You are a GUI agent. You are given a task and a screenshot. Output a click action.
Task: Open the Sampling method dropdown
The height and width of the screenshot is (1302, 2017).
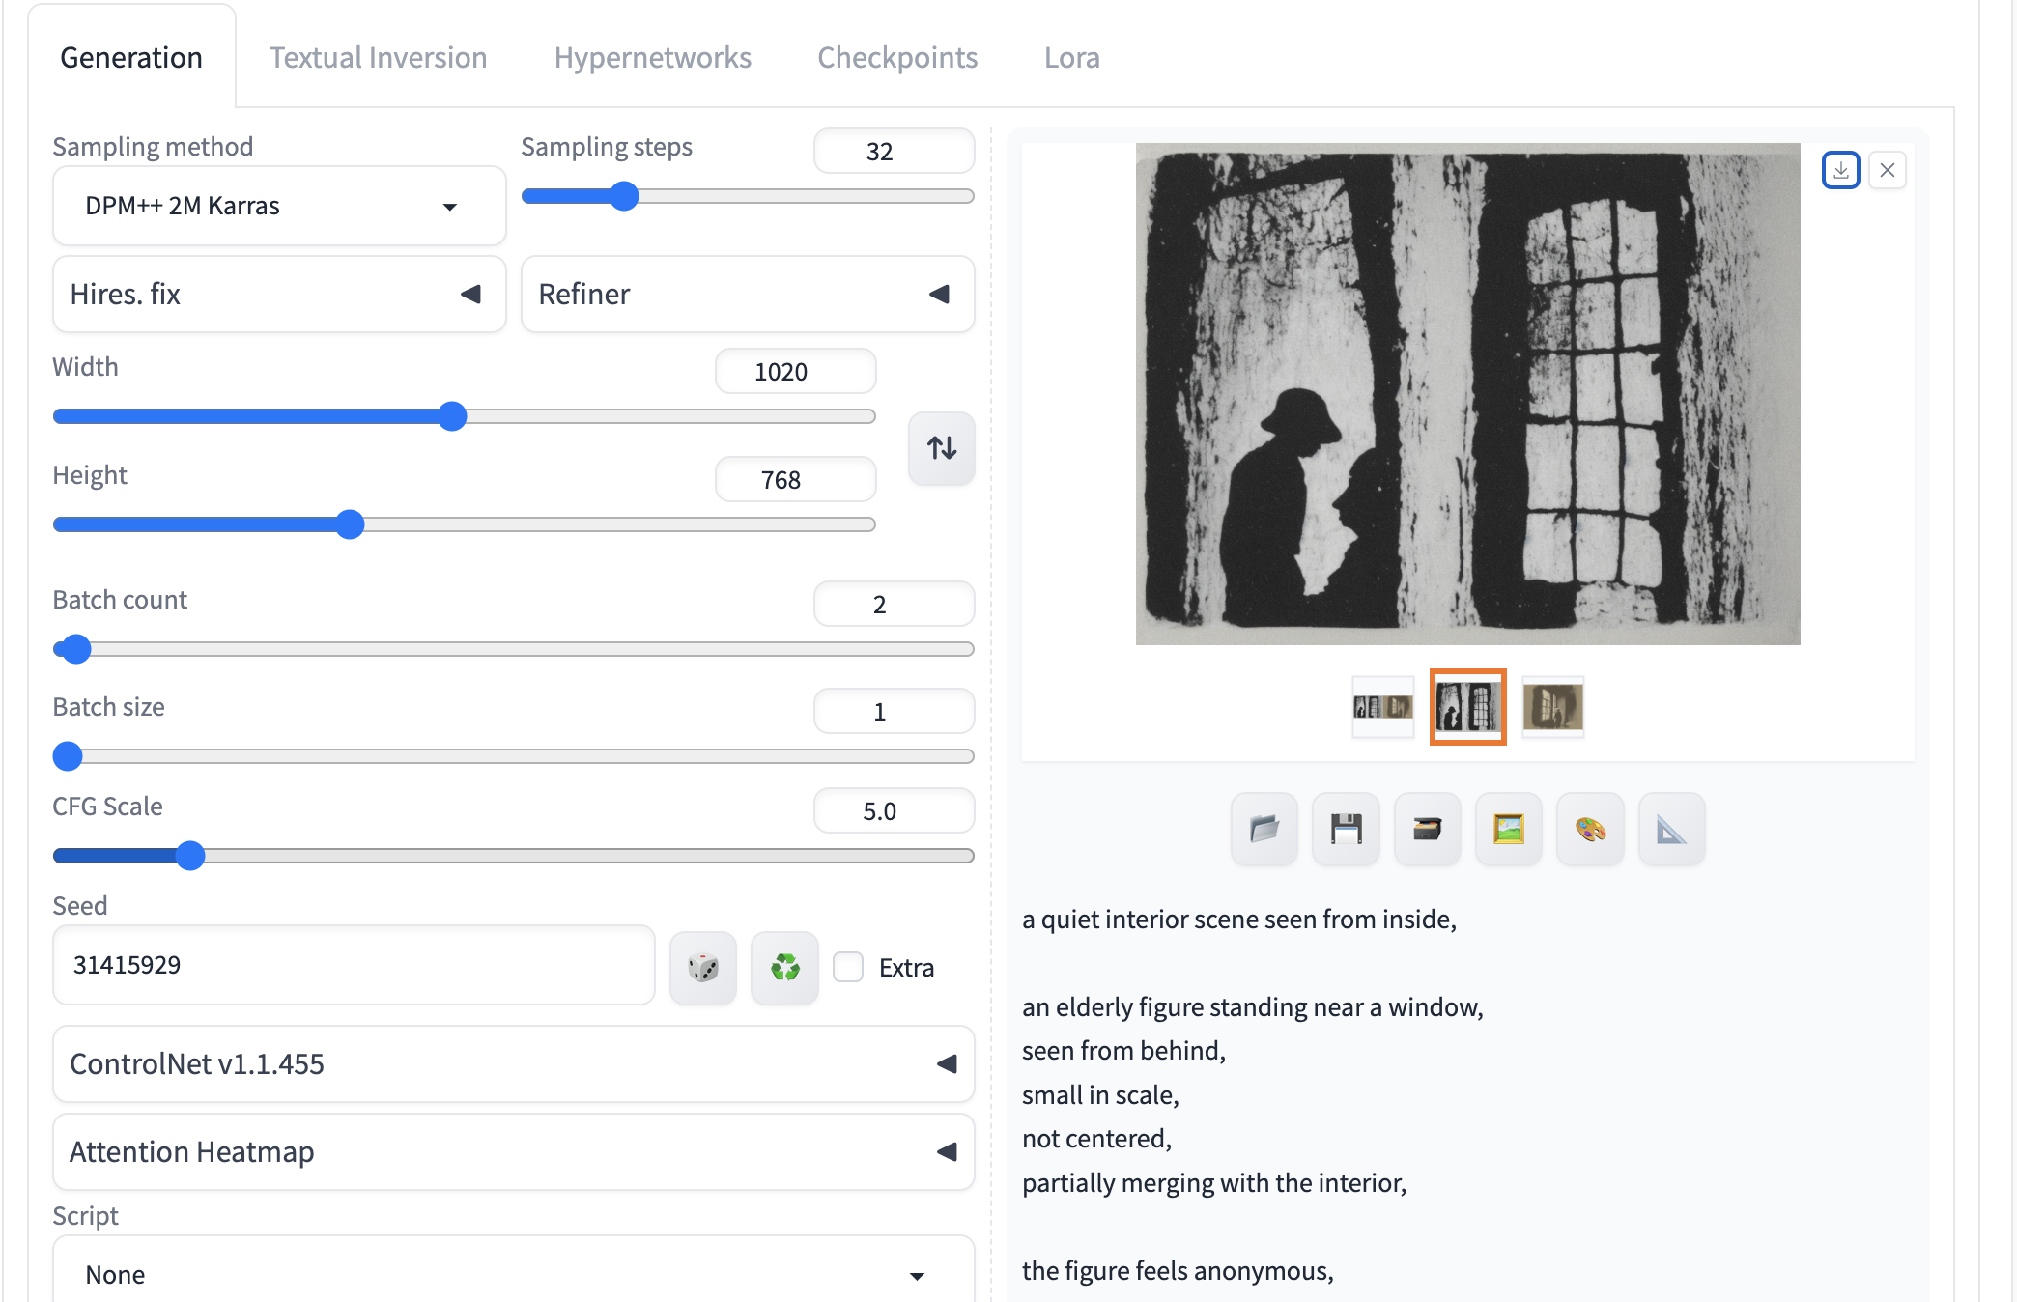click(278, 206)
